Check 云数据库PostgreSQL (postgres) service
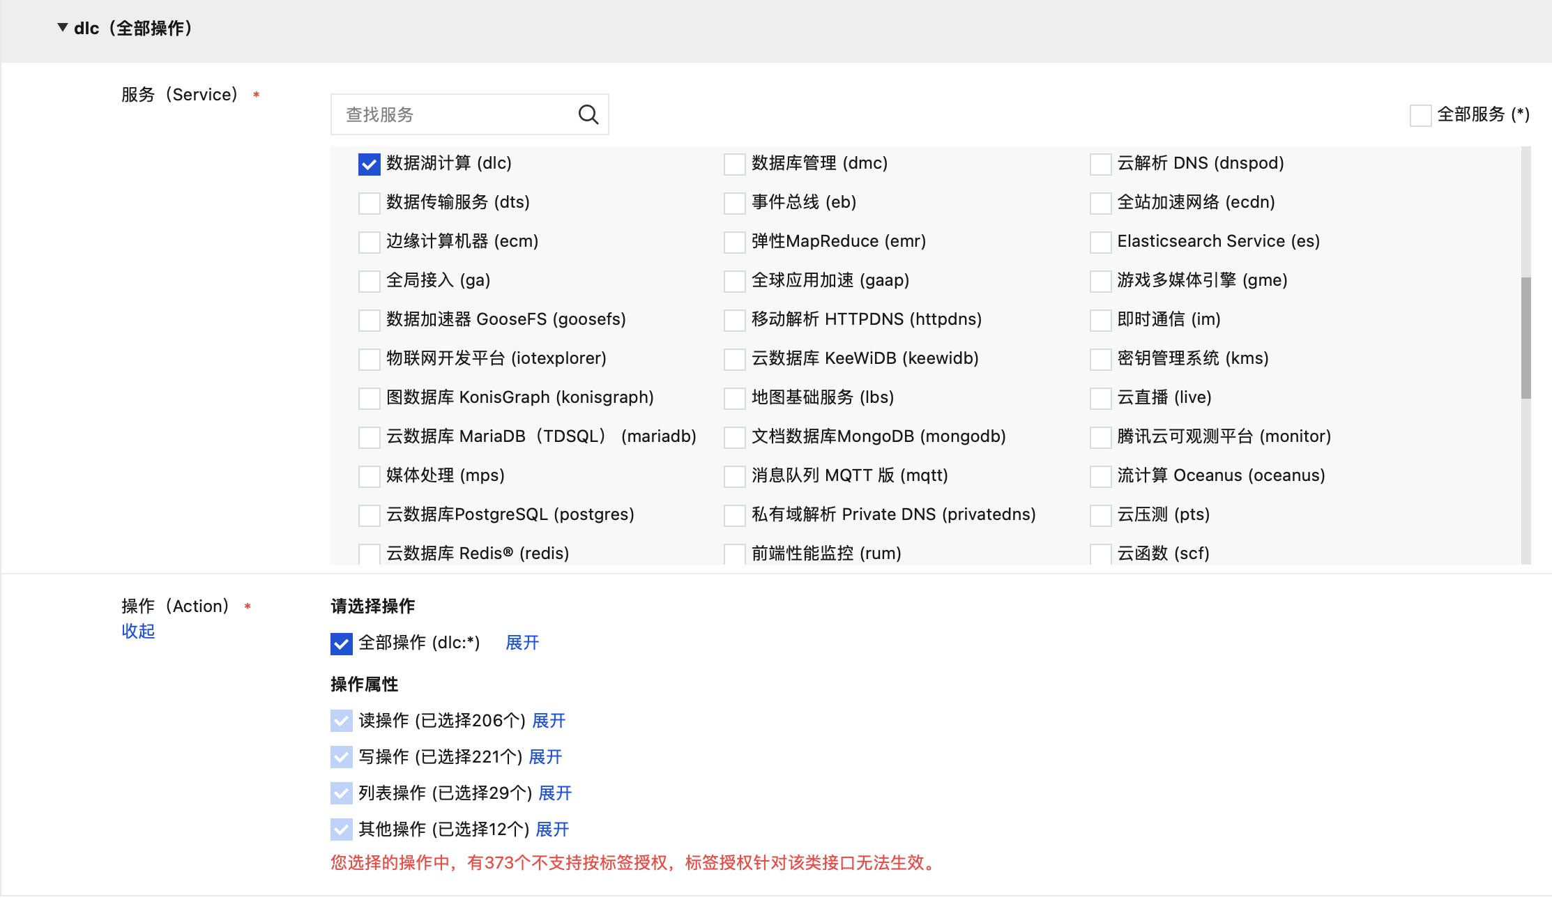This screenshot has height=902, width=1552. pos(369,515)
